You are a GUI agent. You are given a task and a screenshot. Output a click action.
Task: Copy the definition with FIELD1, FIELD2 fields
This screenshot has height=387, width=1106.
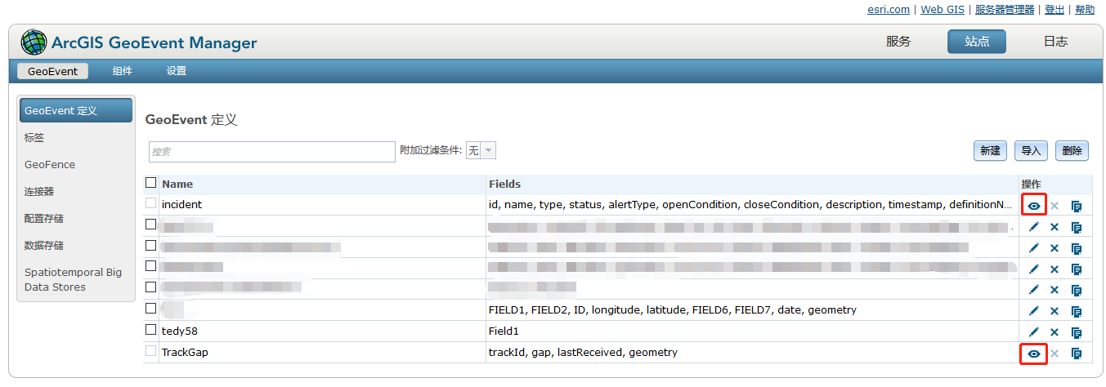click(1077, 311)
